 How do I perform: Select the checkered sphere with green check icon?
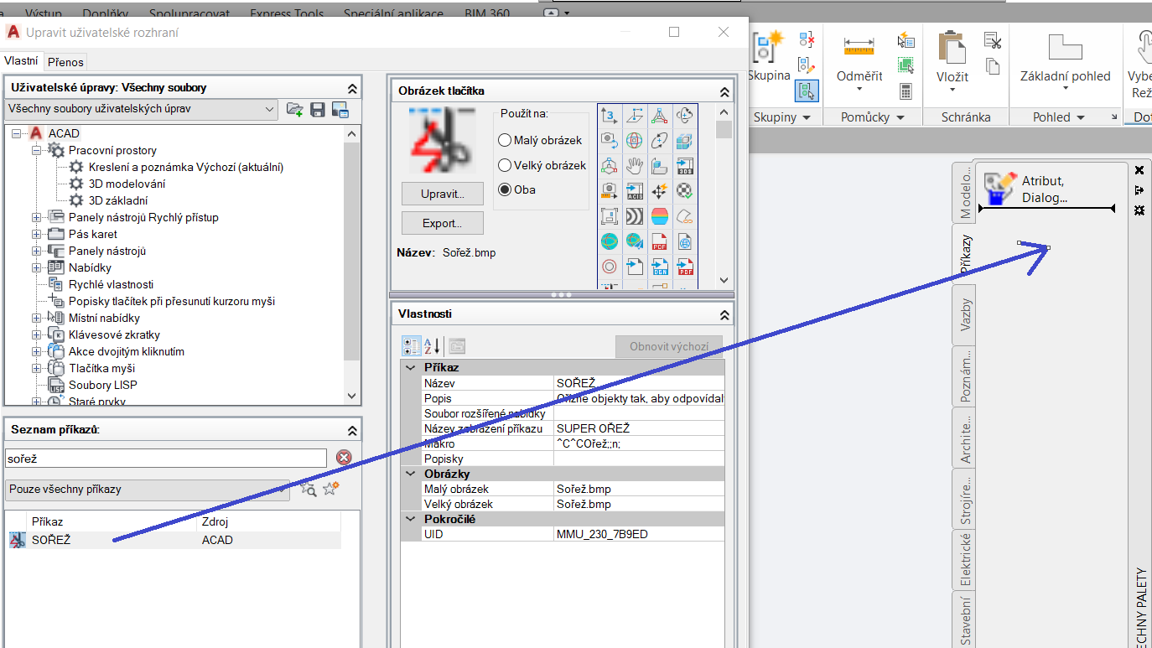point(685,190)
